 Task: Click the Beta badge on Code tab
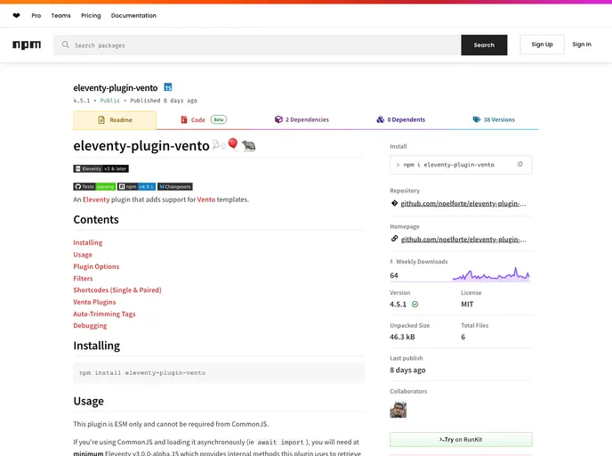click(219, 119)
